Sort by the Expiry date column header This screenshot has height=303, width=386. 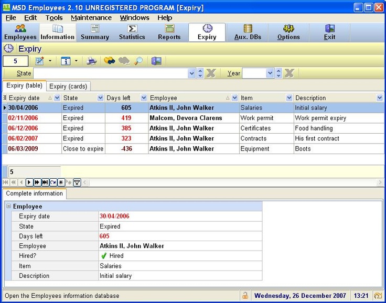point(24,98)
